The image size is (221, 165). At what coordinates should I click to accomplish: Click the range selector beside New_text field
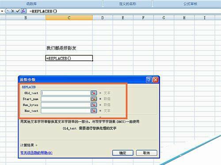point(94,111)
